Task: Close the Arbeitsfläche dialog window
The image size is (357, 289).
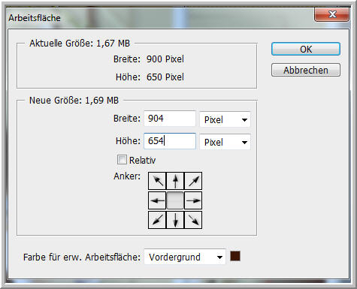Action: pyautogui.click(x=331, y=14)
